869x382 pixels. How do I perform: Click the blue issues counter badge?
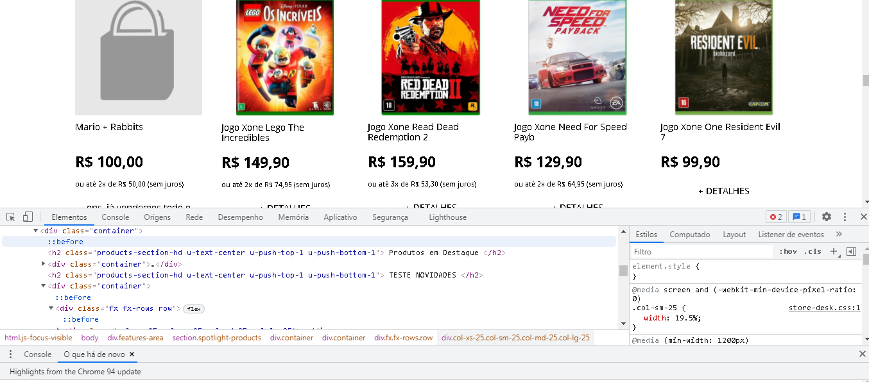coord(798,217)
